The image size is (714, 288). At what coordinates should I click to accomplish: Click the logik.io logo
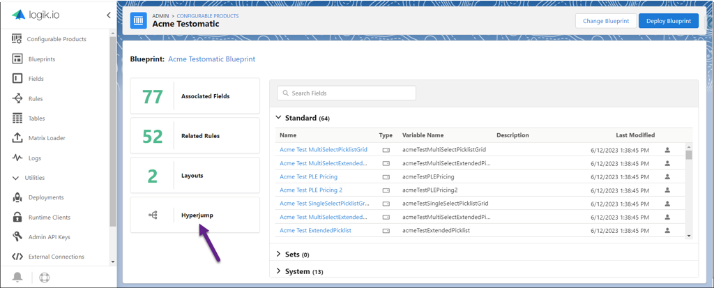pyautogui.click(x=36, y=15)
